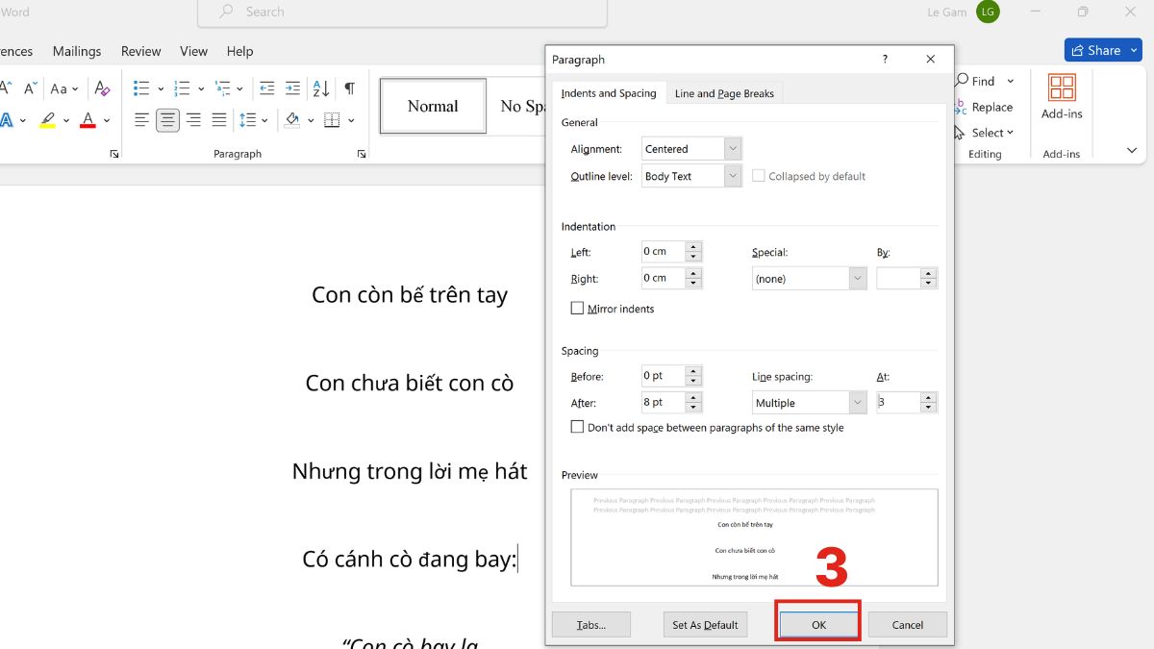
Task: Open the Mailings ribbon tab
Action: [77, 51]
